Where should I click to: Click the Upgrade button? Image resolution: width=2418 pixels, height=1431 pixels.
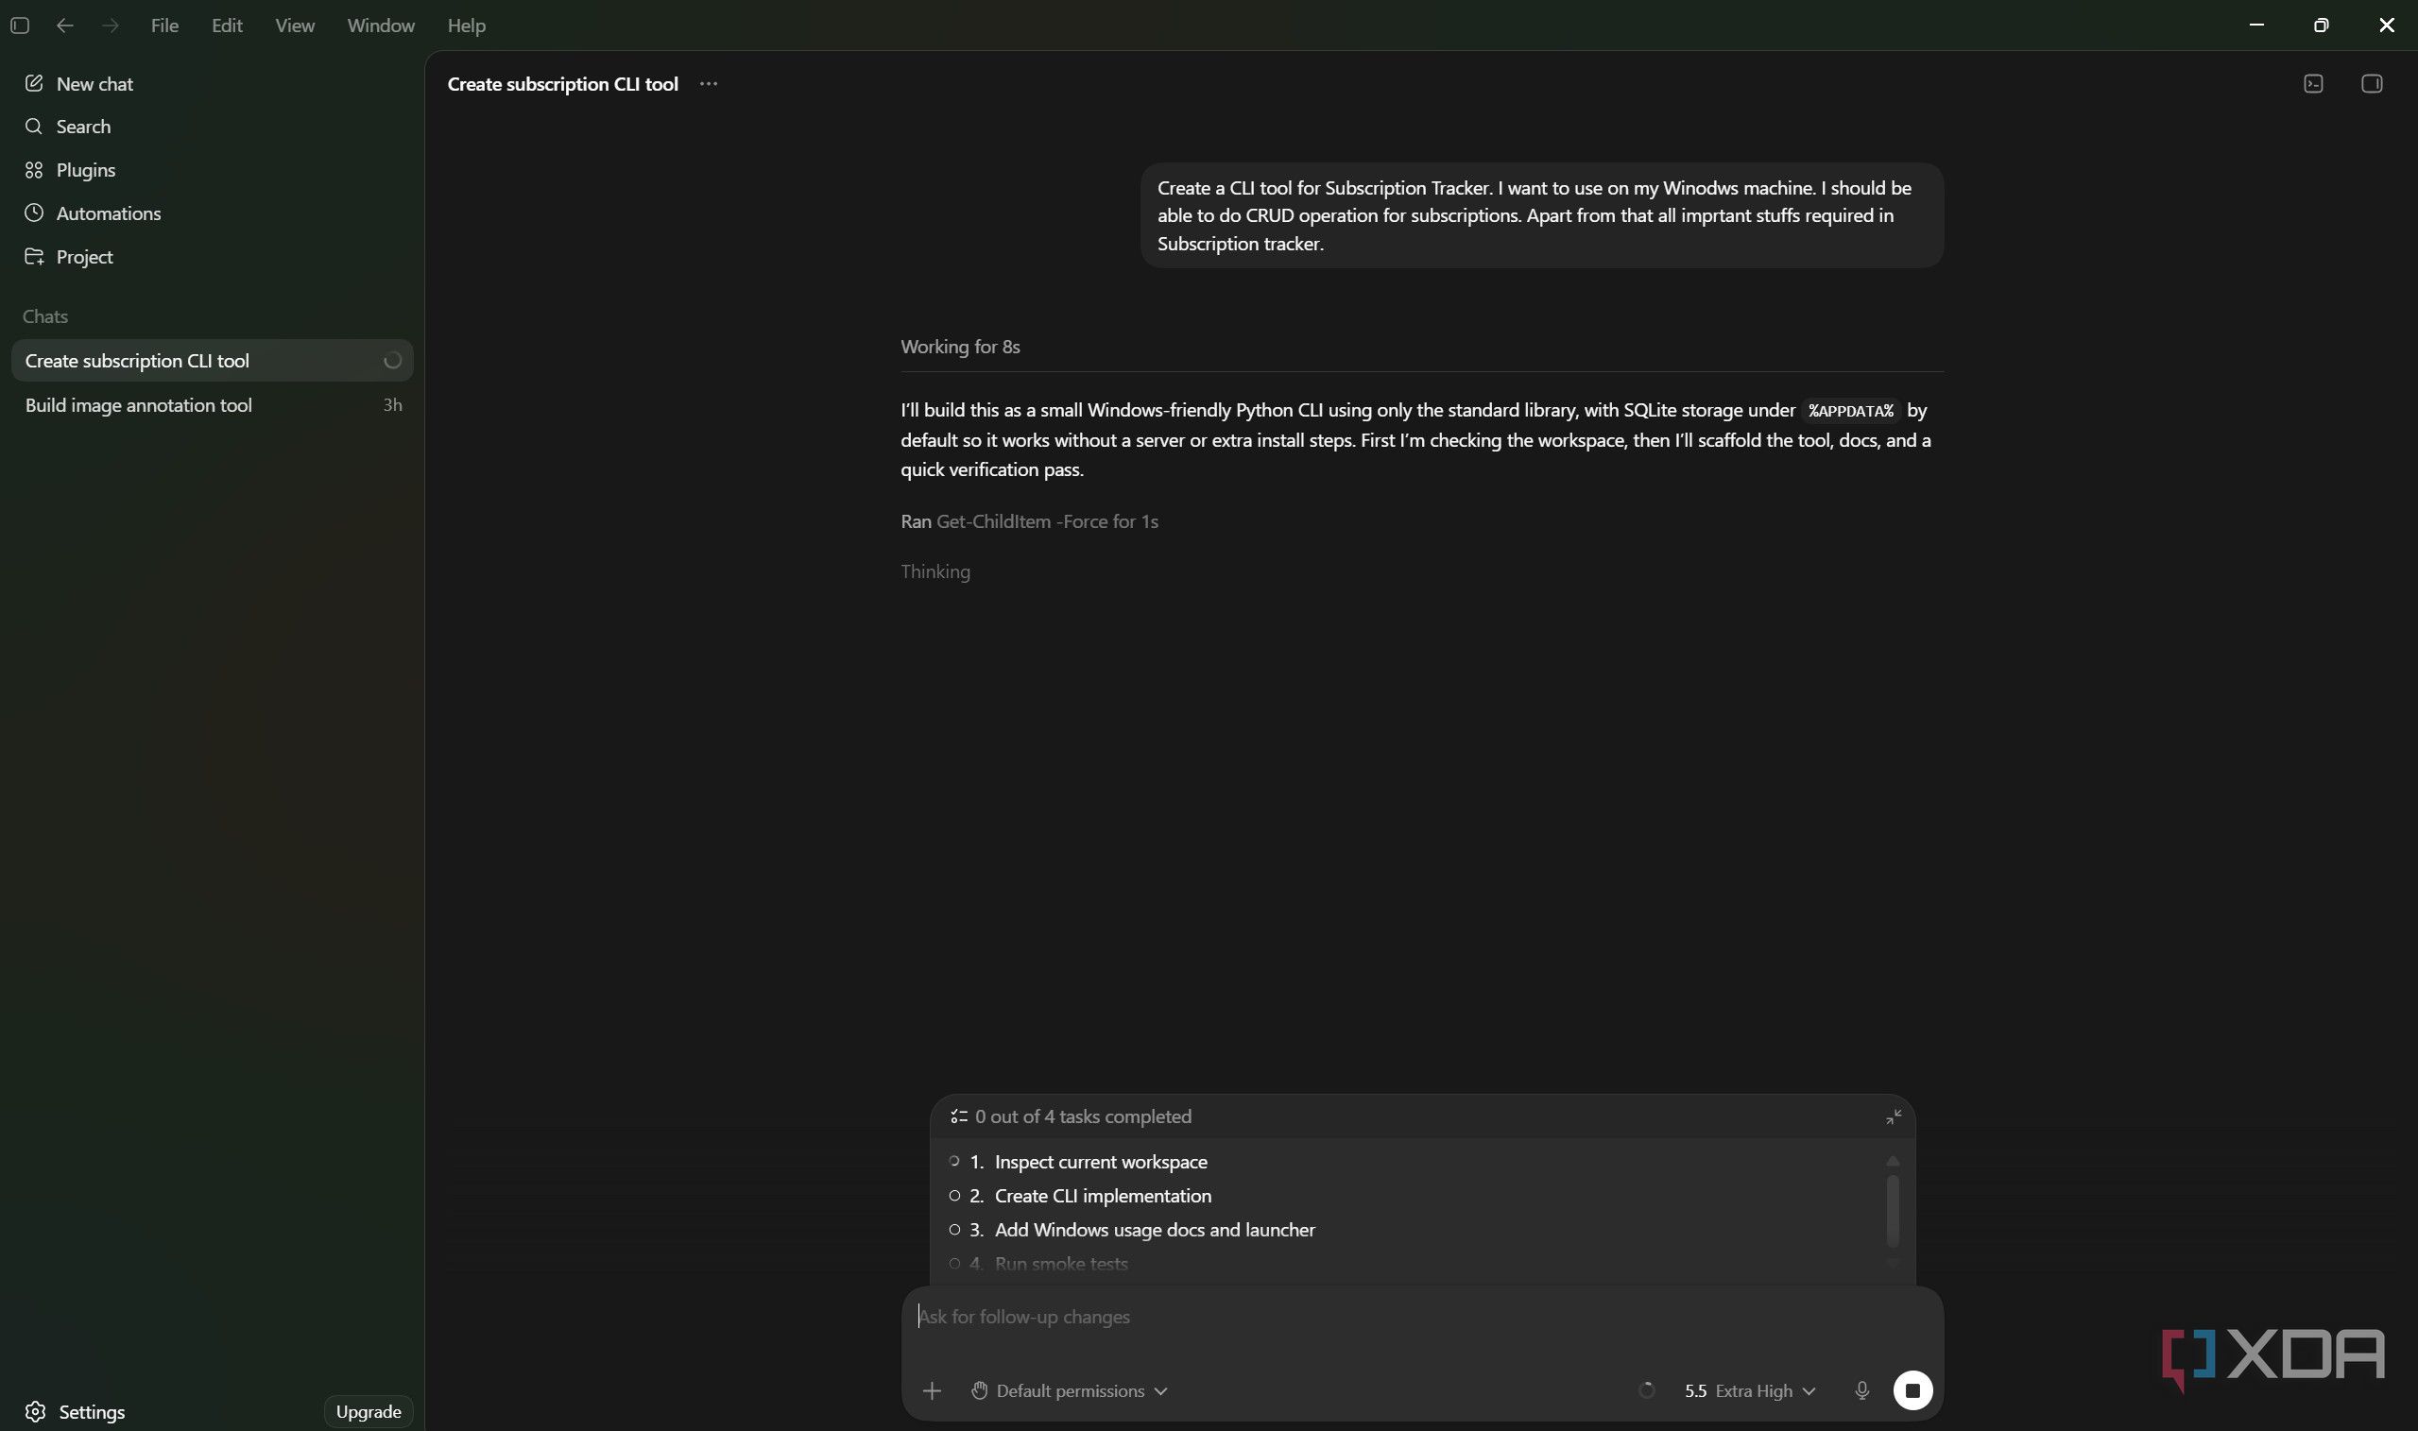(x=369, y=1412)
